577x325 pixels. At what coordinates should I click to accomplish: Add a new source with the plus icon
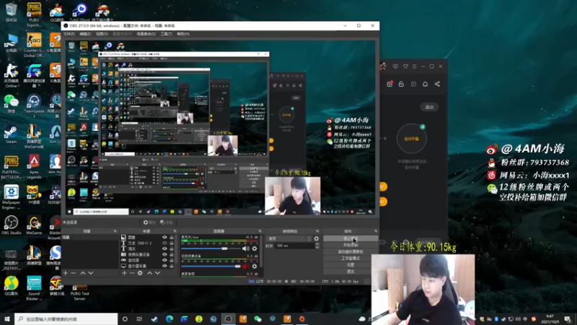[x=124, y=273]
